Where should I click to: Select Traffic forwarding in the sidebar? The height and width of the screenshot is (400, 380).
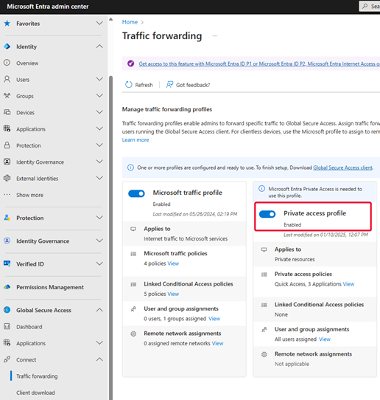click(x=37, y=376)
